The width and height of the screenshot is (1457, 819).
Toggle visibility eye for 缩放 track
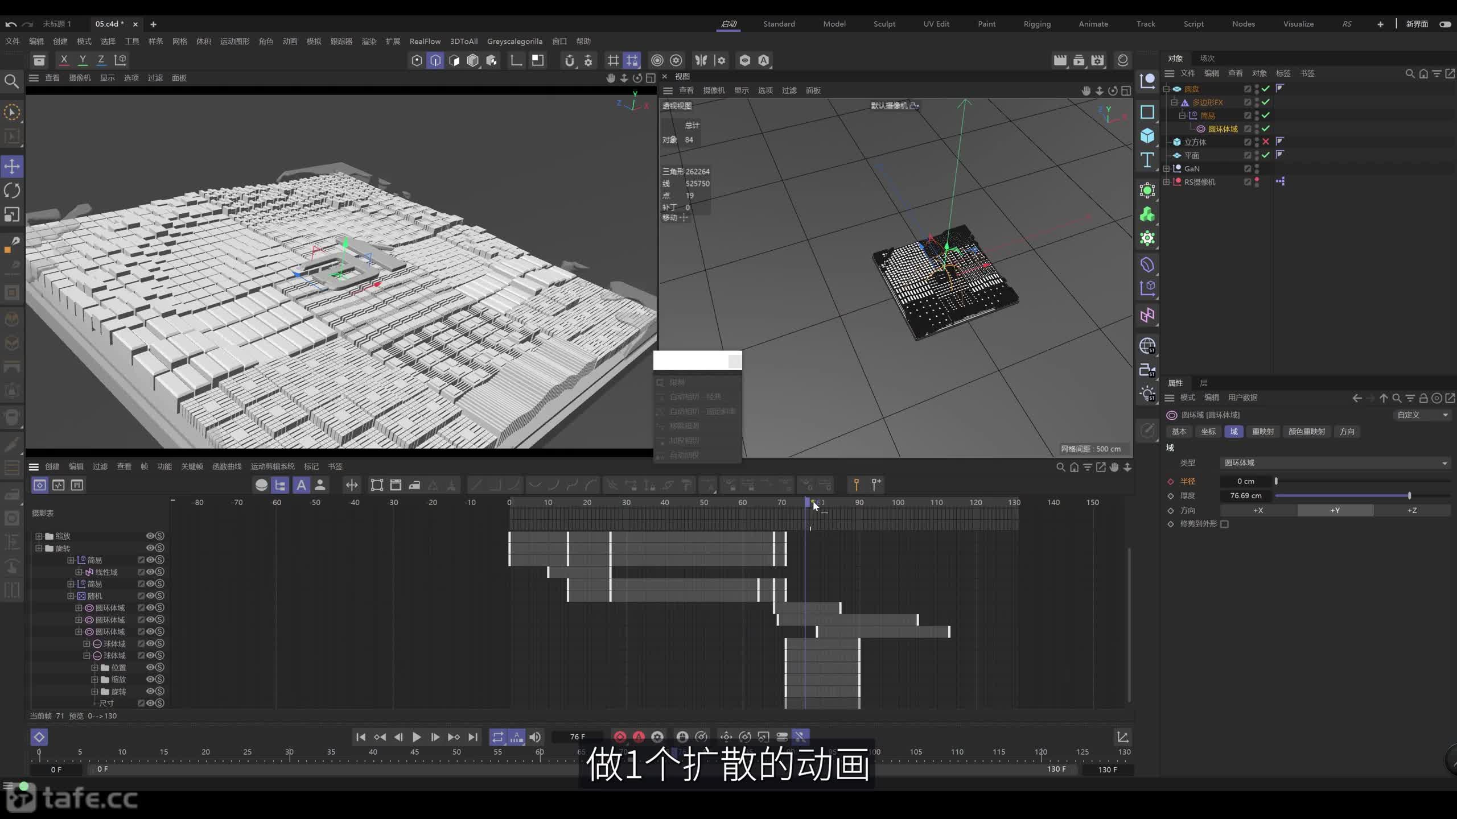[x=150, y=536]
